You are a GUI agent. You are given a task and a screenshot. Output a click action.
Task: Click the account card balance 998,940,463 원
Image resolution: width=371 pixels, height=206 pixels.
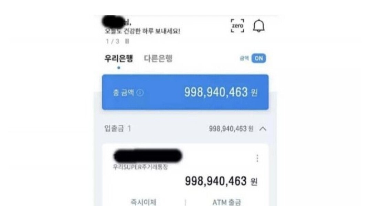point(221,182)
